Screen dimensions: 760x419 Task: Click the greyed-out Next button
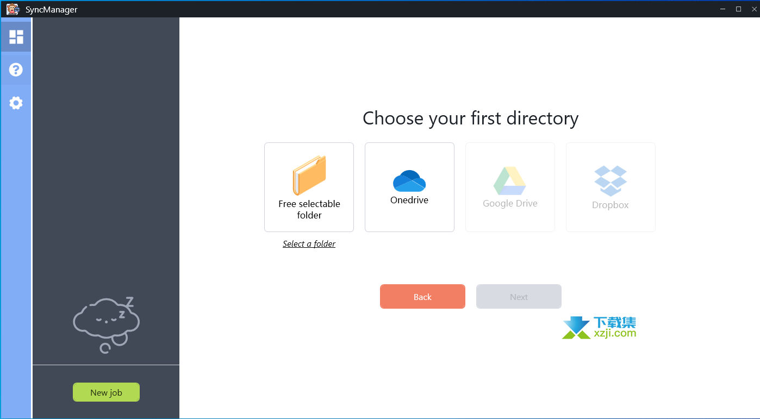pyautogui.click(x=519, y=297)
